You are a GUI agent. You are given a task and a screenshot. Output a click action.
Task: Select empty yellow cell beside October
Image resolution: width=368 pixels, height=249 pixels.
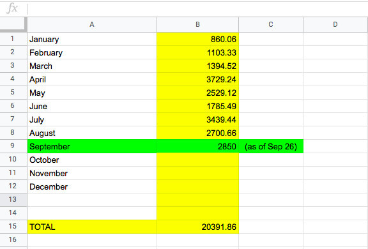tap(198, 160)
